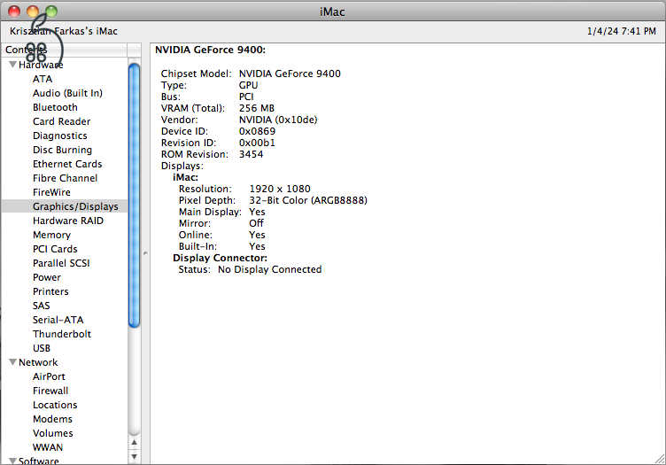The height and width of the screenshot is (465, 666).
Task: Click the Device ID 0x0869 value
Action: [257, 131]
